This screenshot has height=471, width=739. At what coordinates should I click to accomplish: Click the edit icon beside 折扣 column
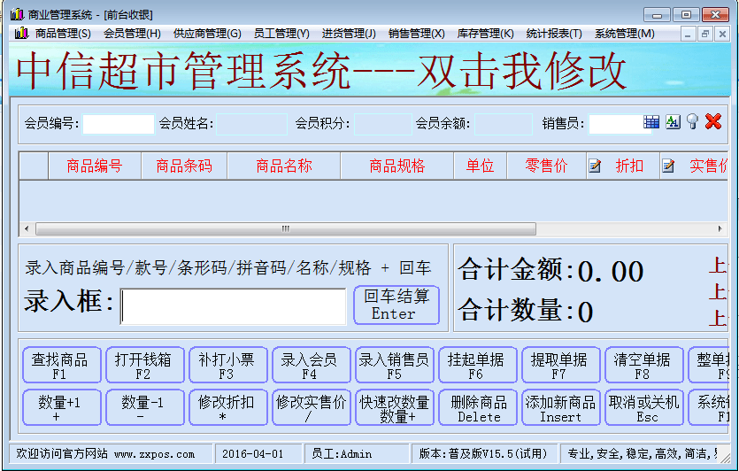tap(595, 166)
